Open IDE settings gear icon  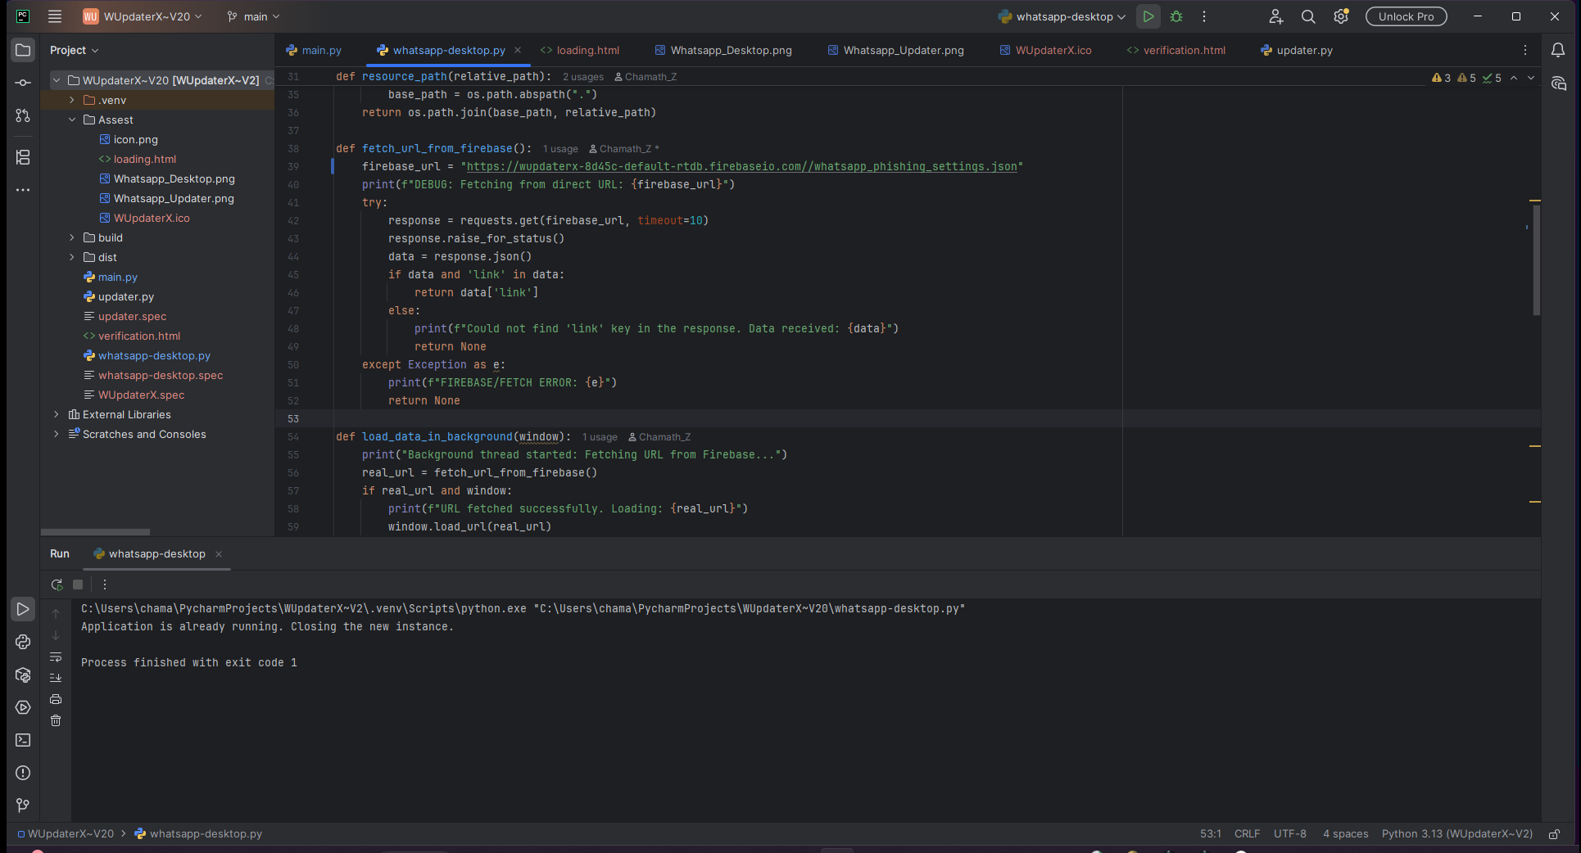(x=1341, y=16)
